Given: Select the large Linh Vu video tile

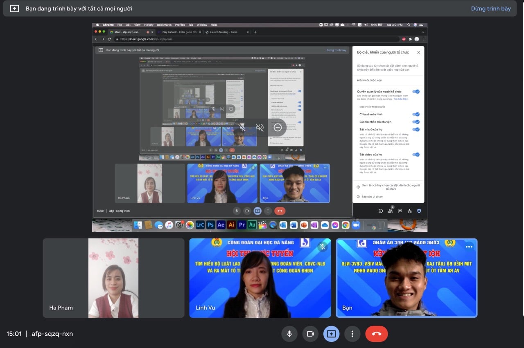Looking at the screenshot, I should pyautogui.click(x=260, y=278).
